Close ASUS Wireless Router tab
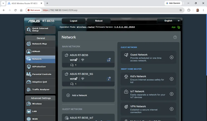Viewport: 207px width, 121px height. tap(41, 3)
